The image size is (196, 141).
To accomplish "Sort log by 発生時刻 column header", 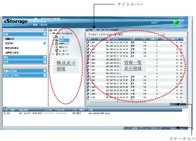I will [x=31, y=110].
